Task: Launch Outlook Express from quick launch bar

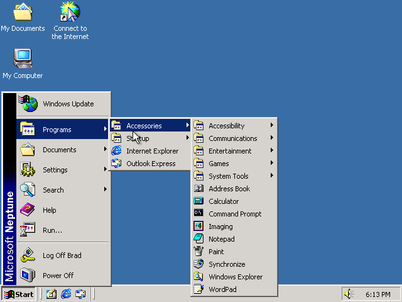Action: pyautogui.click(x=80, y=294)
